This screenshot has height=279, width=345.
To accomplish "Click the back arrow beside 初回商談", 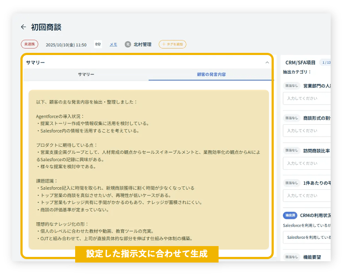I will tap(23, 27).
